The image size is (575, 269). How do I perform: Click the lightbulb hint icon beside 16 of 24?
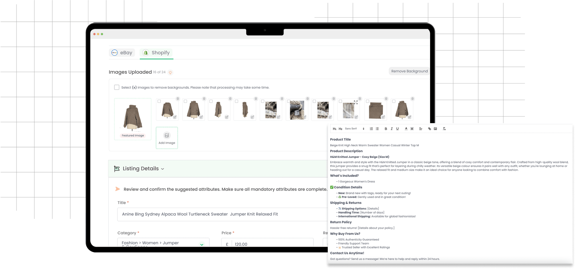[170, 72]
